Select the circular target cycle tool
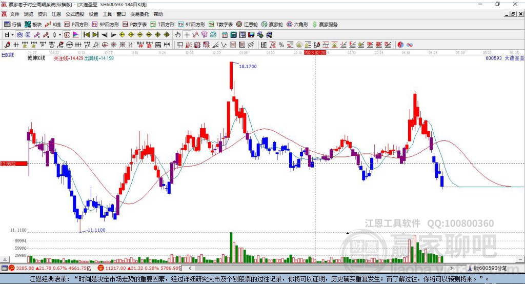Screen dimensions: 525x284 [x=105, y=45]
